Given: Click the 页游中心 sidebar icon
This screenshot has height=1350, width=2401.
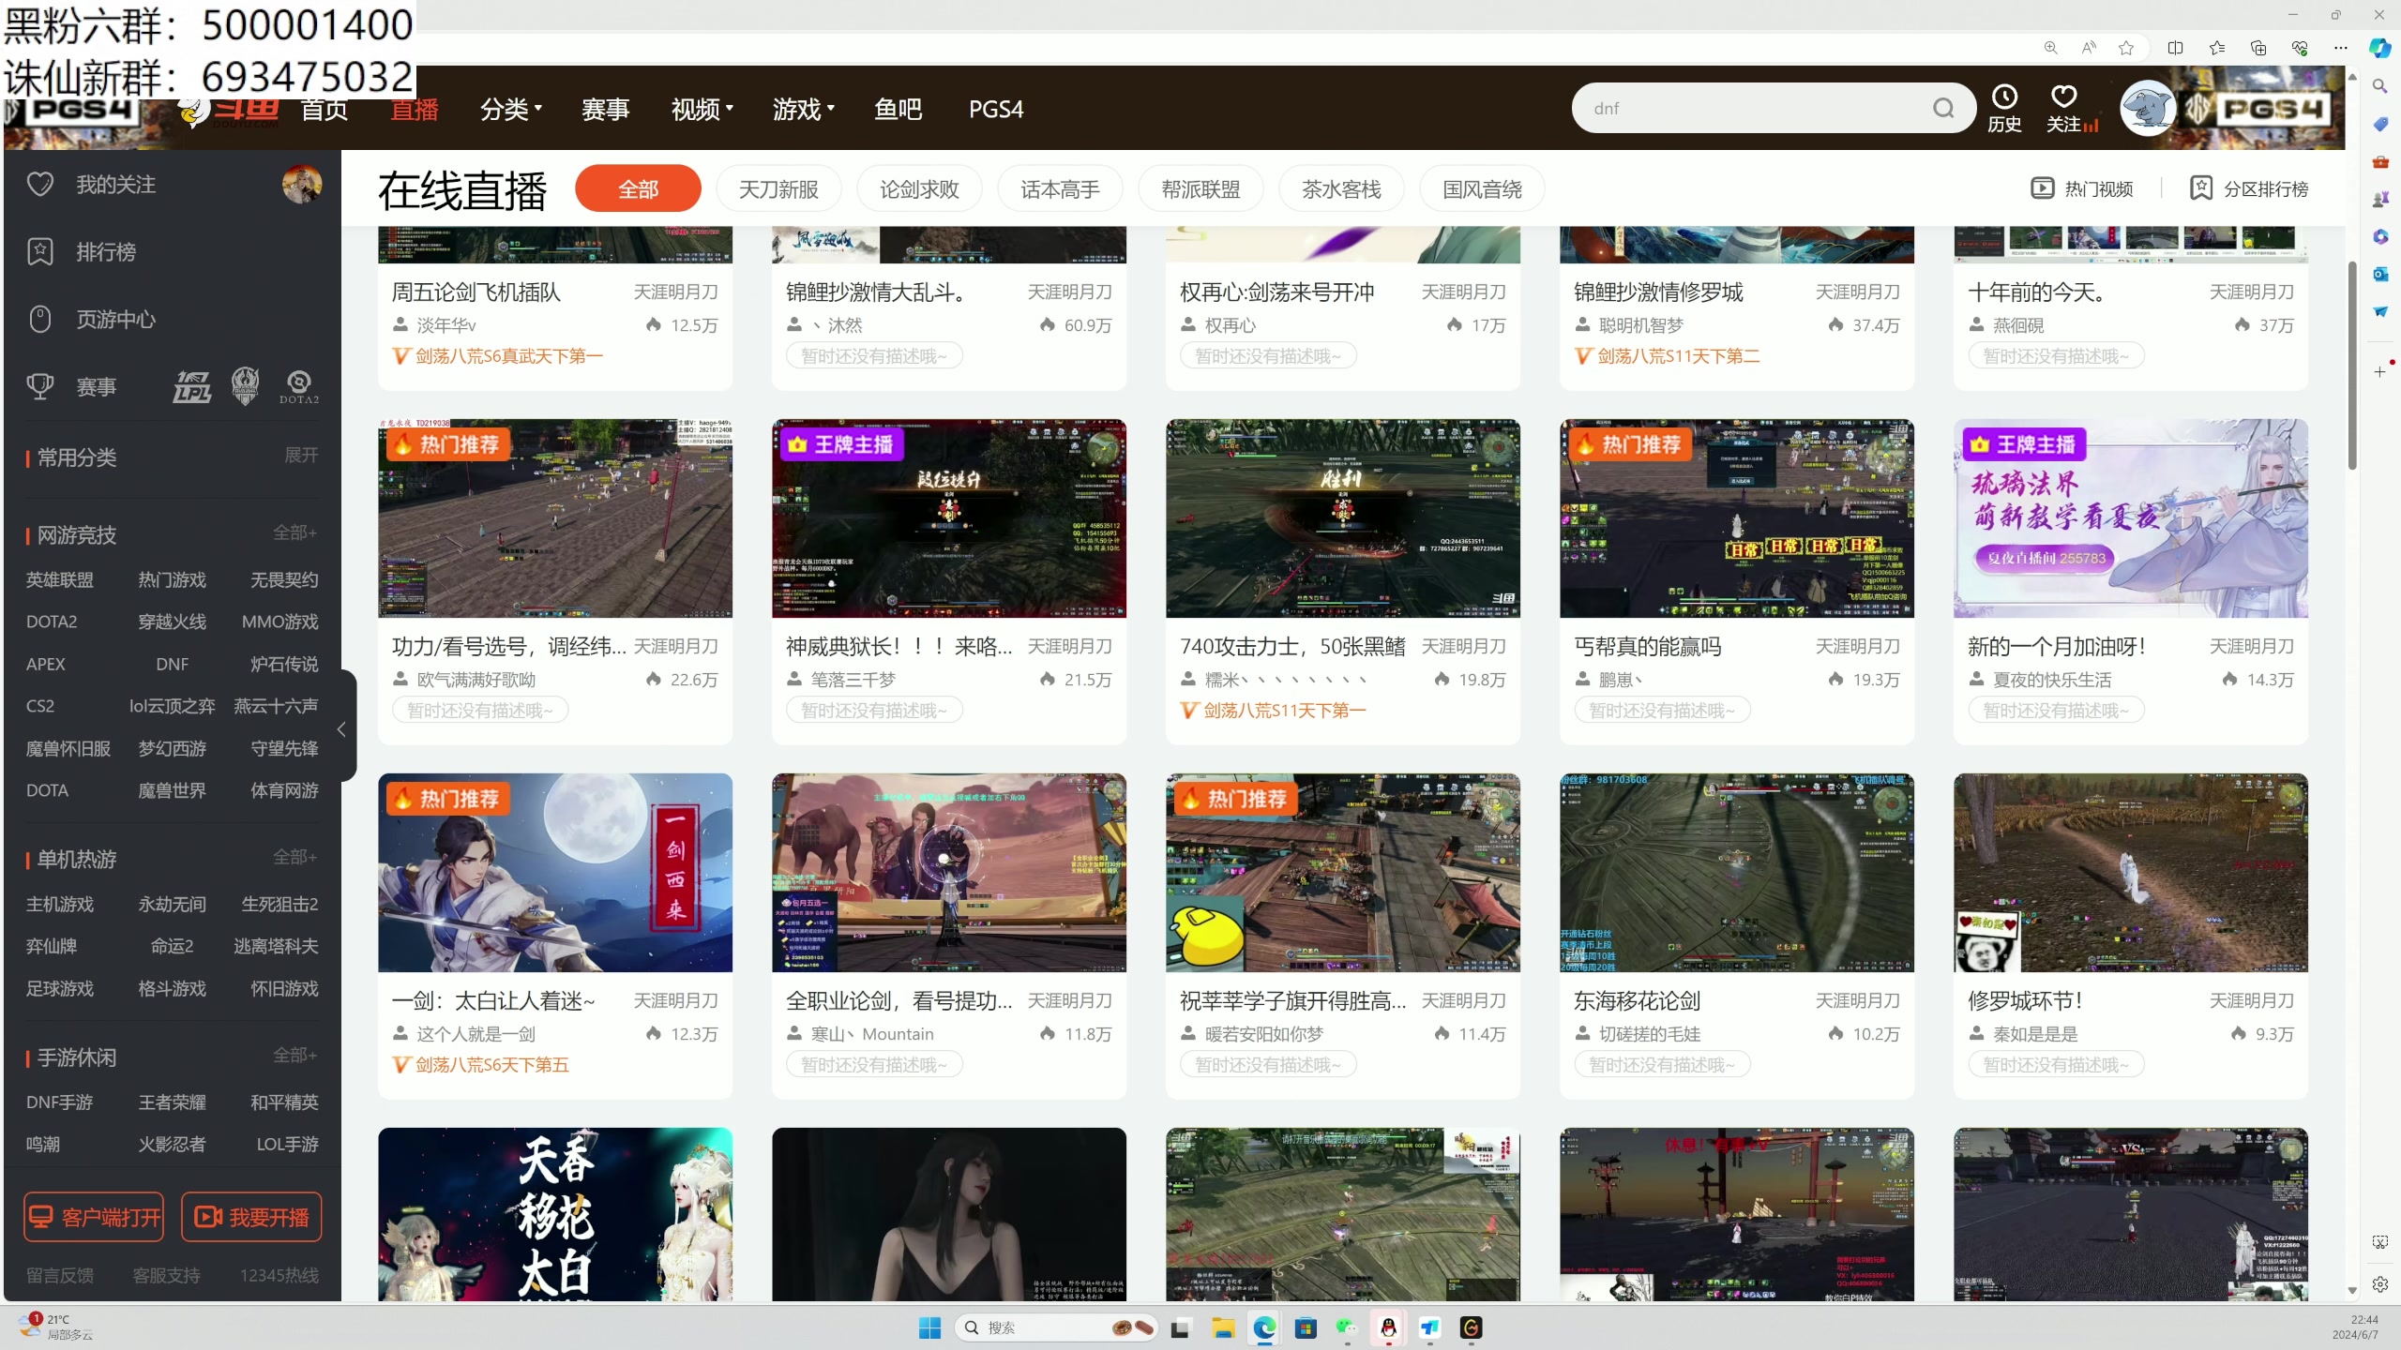Looking at the screenshot, I should coord(40,319).
